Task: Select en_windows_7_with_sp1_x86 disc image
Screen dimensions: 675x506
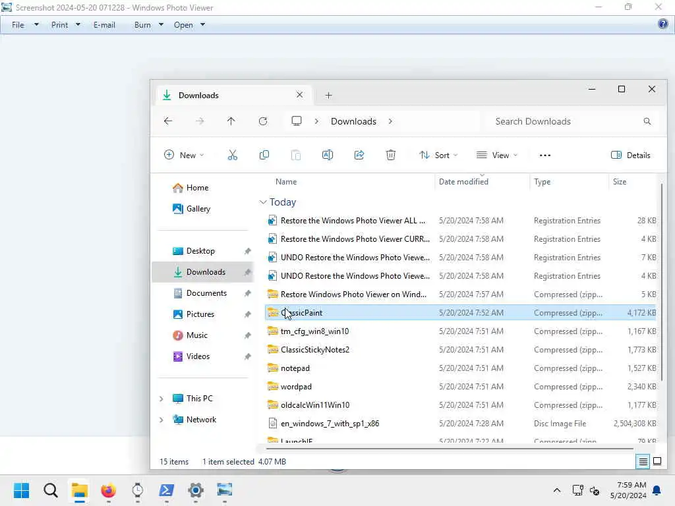Action: point(461,424)
